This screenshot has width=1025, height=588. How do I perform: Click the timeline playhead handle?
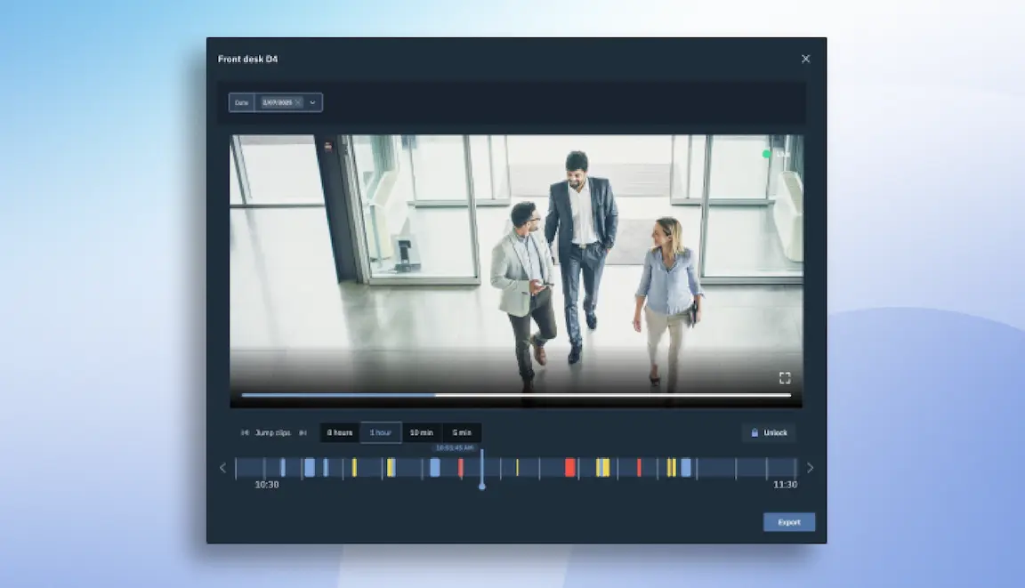point(481,486)
